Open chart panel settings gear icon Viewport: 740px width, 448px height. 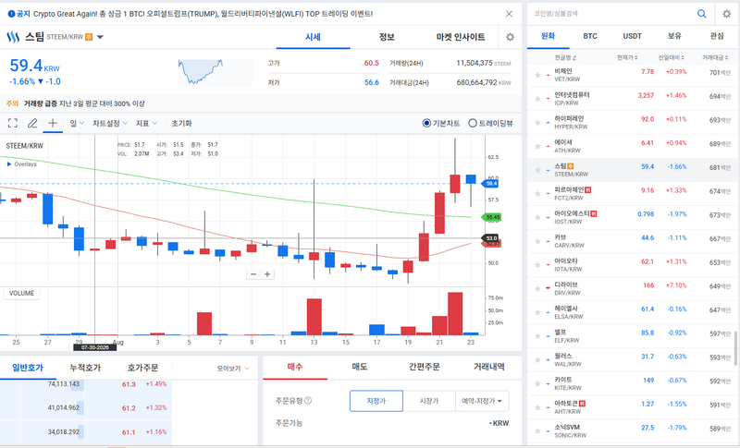click(511, 37)
